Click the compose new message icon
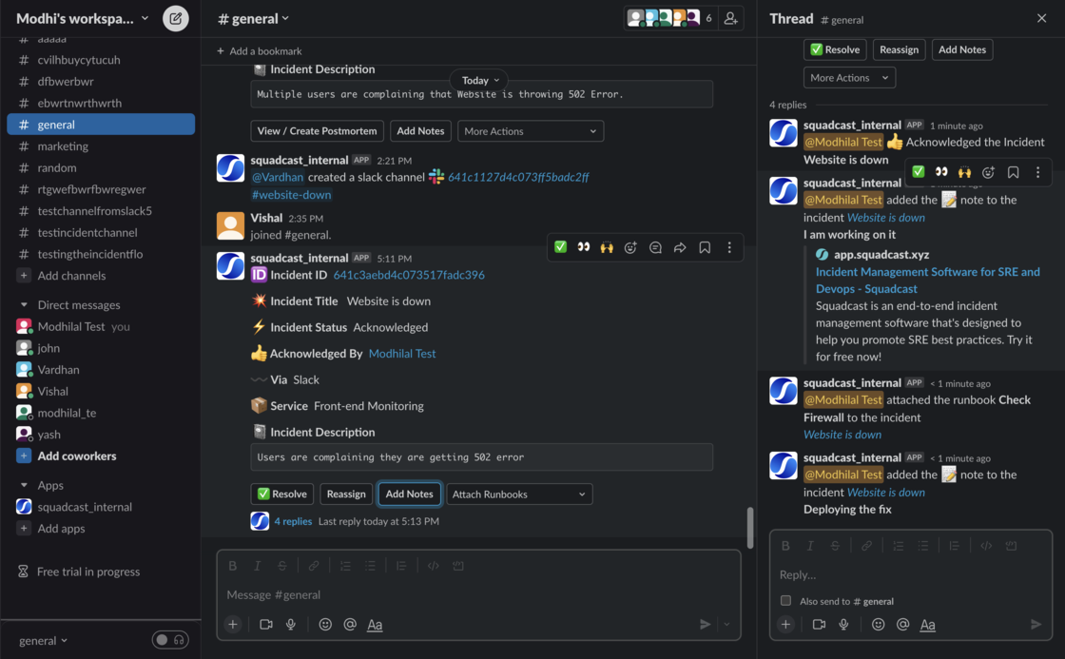The width and height of the screenshot is (1065, 659). 175,18
